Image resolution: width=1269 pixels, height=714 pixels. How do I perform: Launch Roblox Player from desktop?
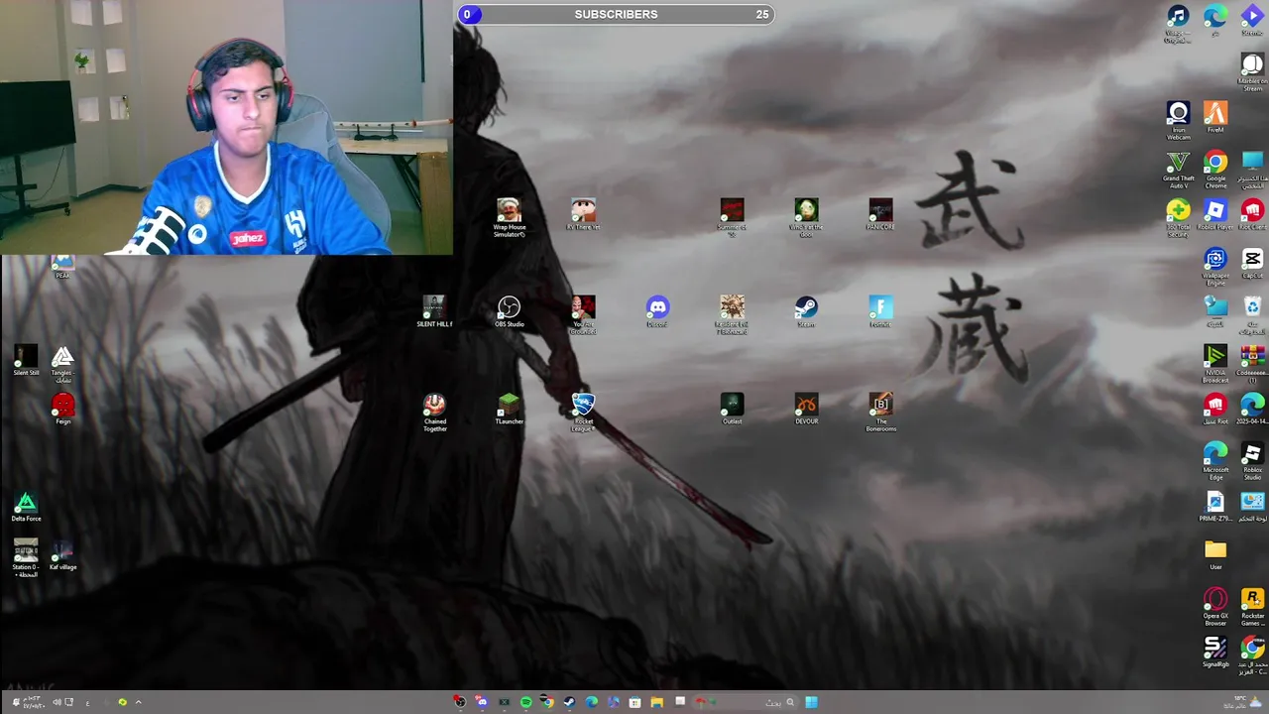[x=1215, y=214]
